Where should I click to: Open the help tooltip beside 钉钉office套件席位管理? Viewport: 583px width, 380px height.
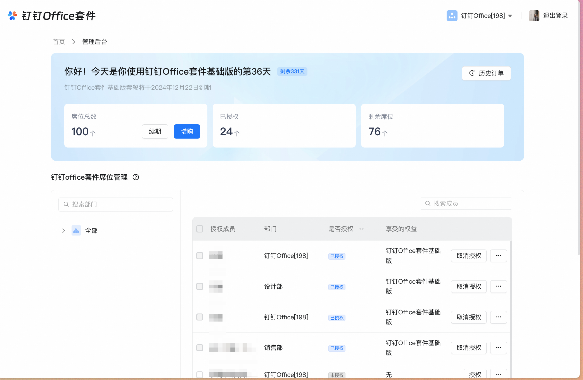pos(136,177)
